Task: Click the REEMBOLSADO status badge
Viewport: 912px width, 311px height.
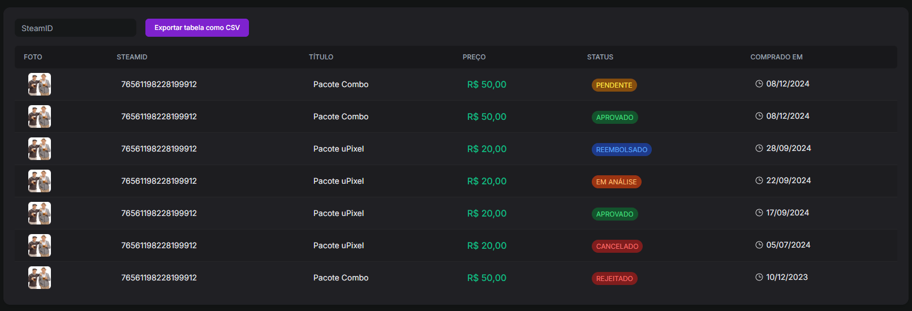Action: coord(621,149)
